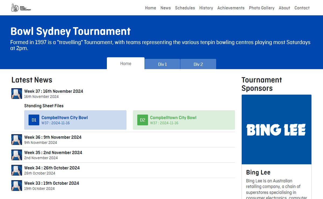This screenshot has width=323, height=199.
Task: Click the Standing Sheet Files label
Action: coord(44,106)
